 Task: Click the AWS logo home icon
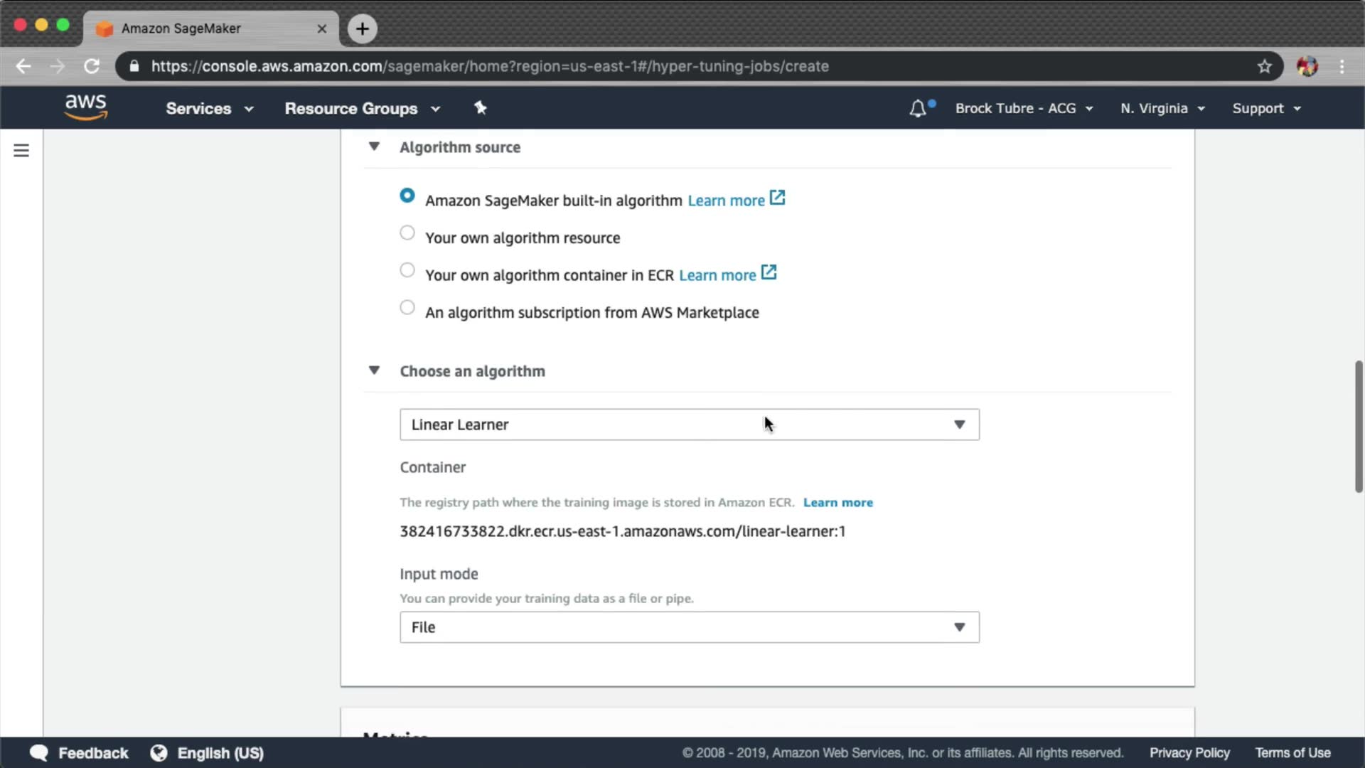(85, 107)
